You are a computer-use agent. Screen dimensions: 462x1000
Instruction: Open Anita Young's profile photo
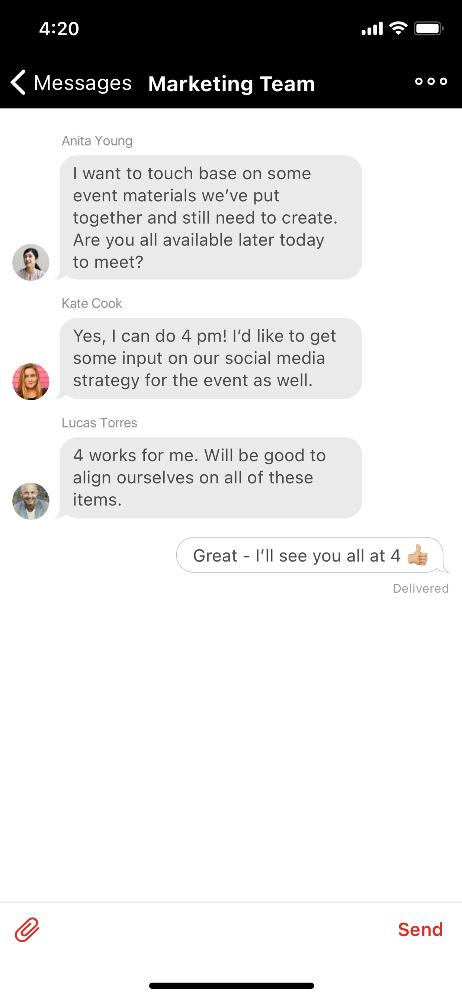(31, 262)
